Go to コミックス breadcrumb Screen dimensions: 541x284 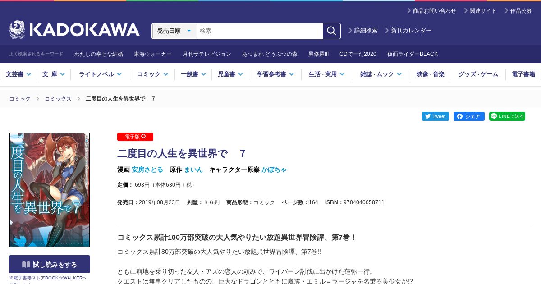click(58, 99)
